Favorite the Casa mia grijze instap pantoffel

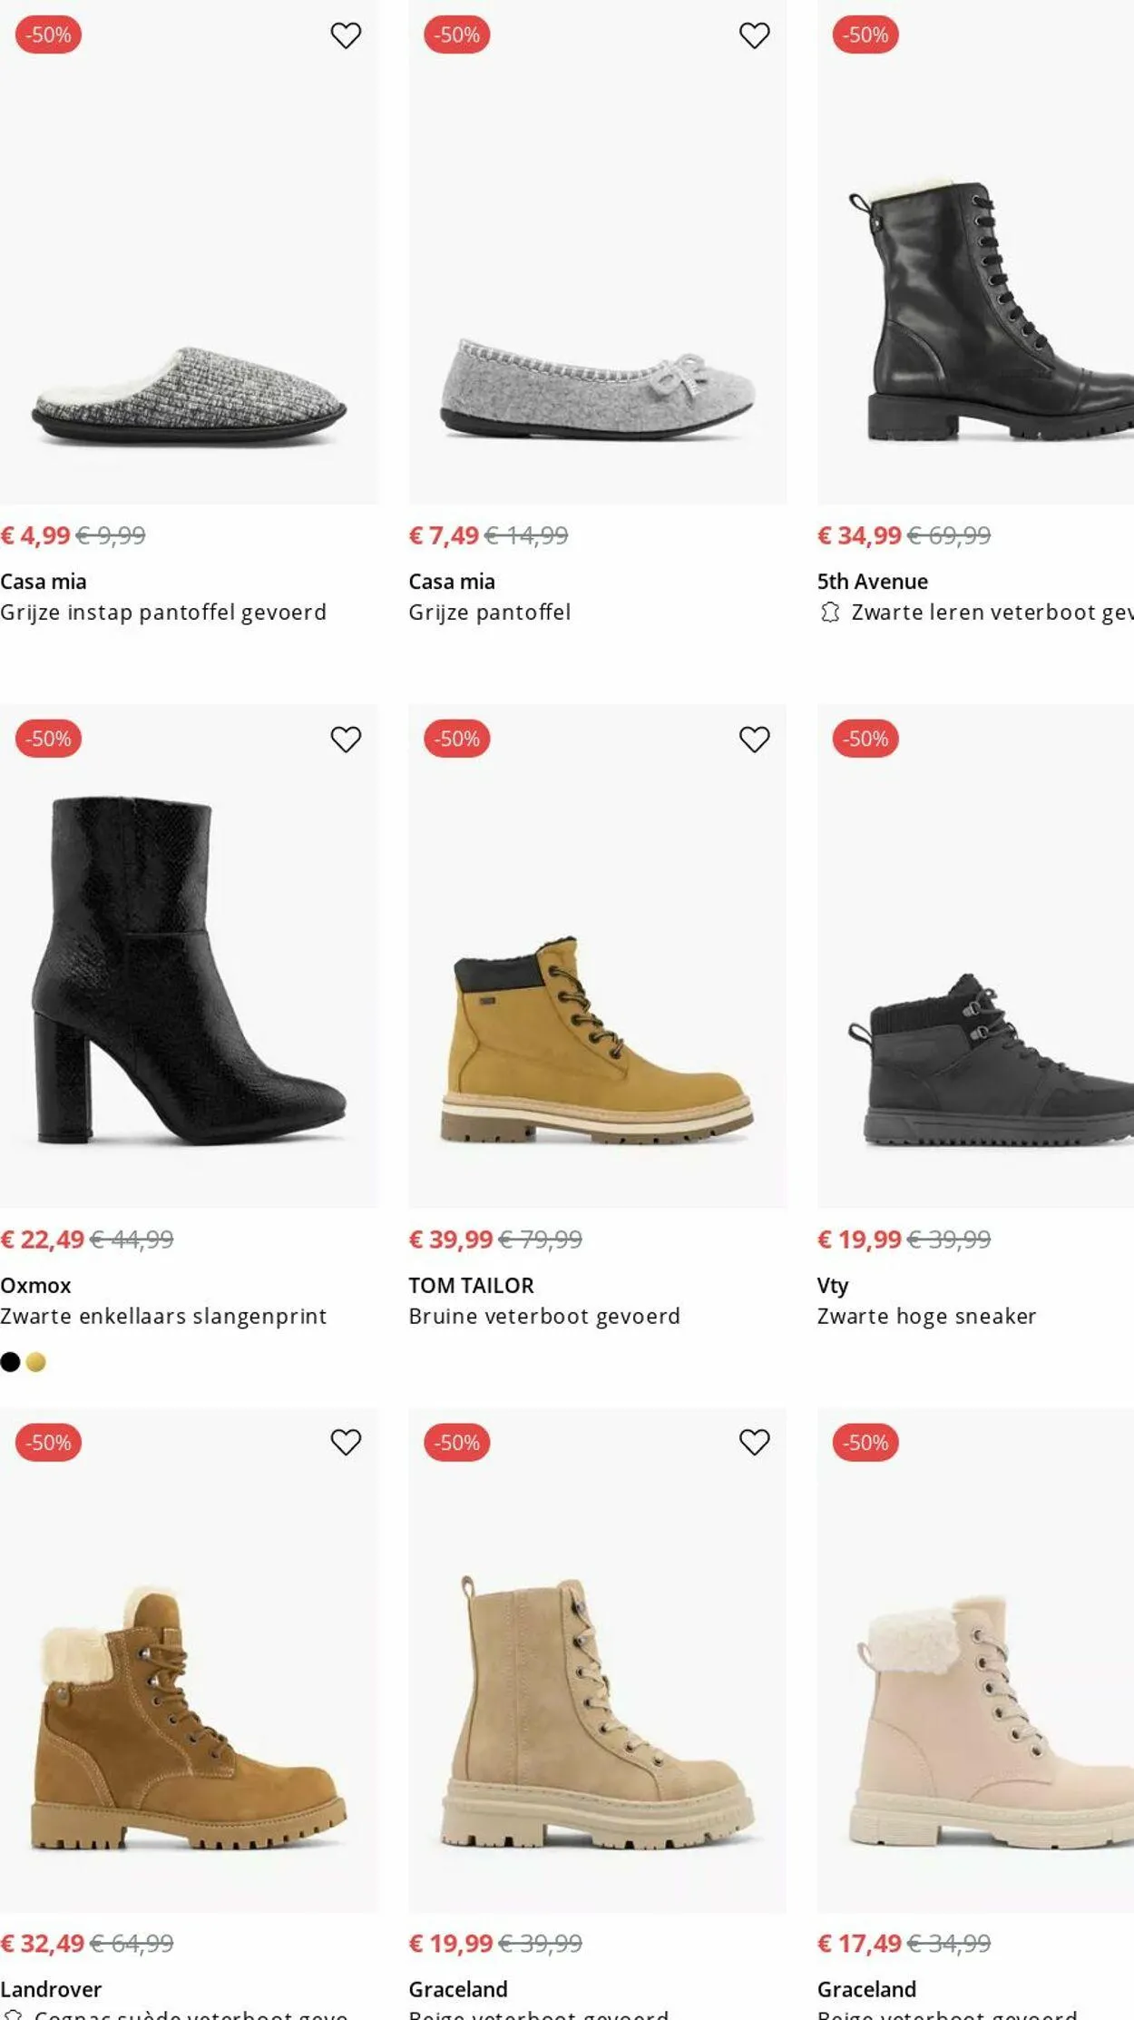(x=346, y=35)
